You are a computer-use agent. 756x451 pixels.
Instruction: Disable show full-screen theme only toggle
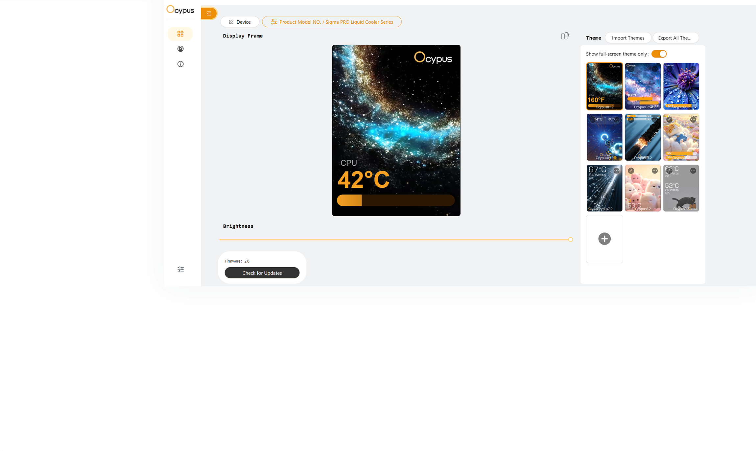pyautogui.click(x=659, y=54)
